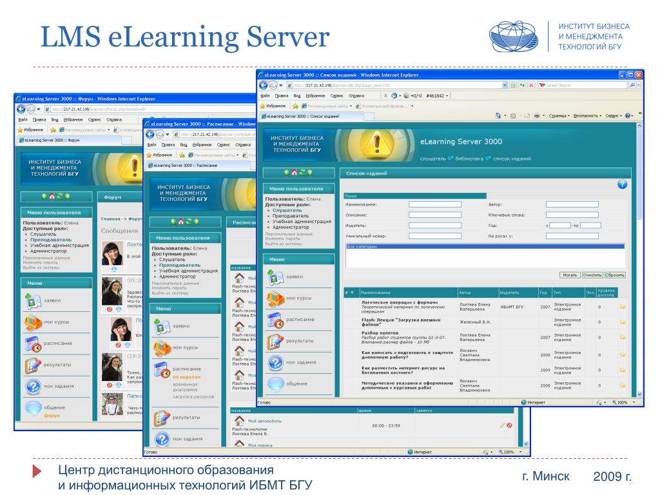660x495 pixels.
Task: Click pencil edit icon in Мой автомобиль row
Action: tap(502, 425)
